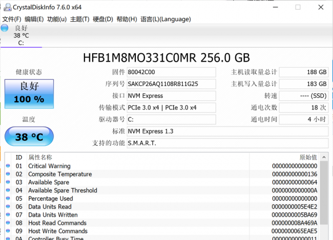Image resolution: width=333 pixels, height=240 pixels.
Task: Click the ID column header
Action: (x=18, y=158)
